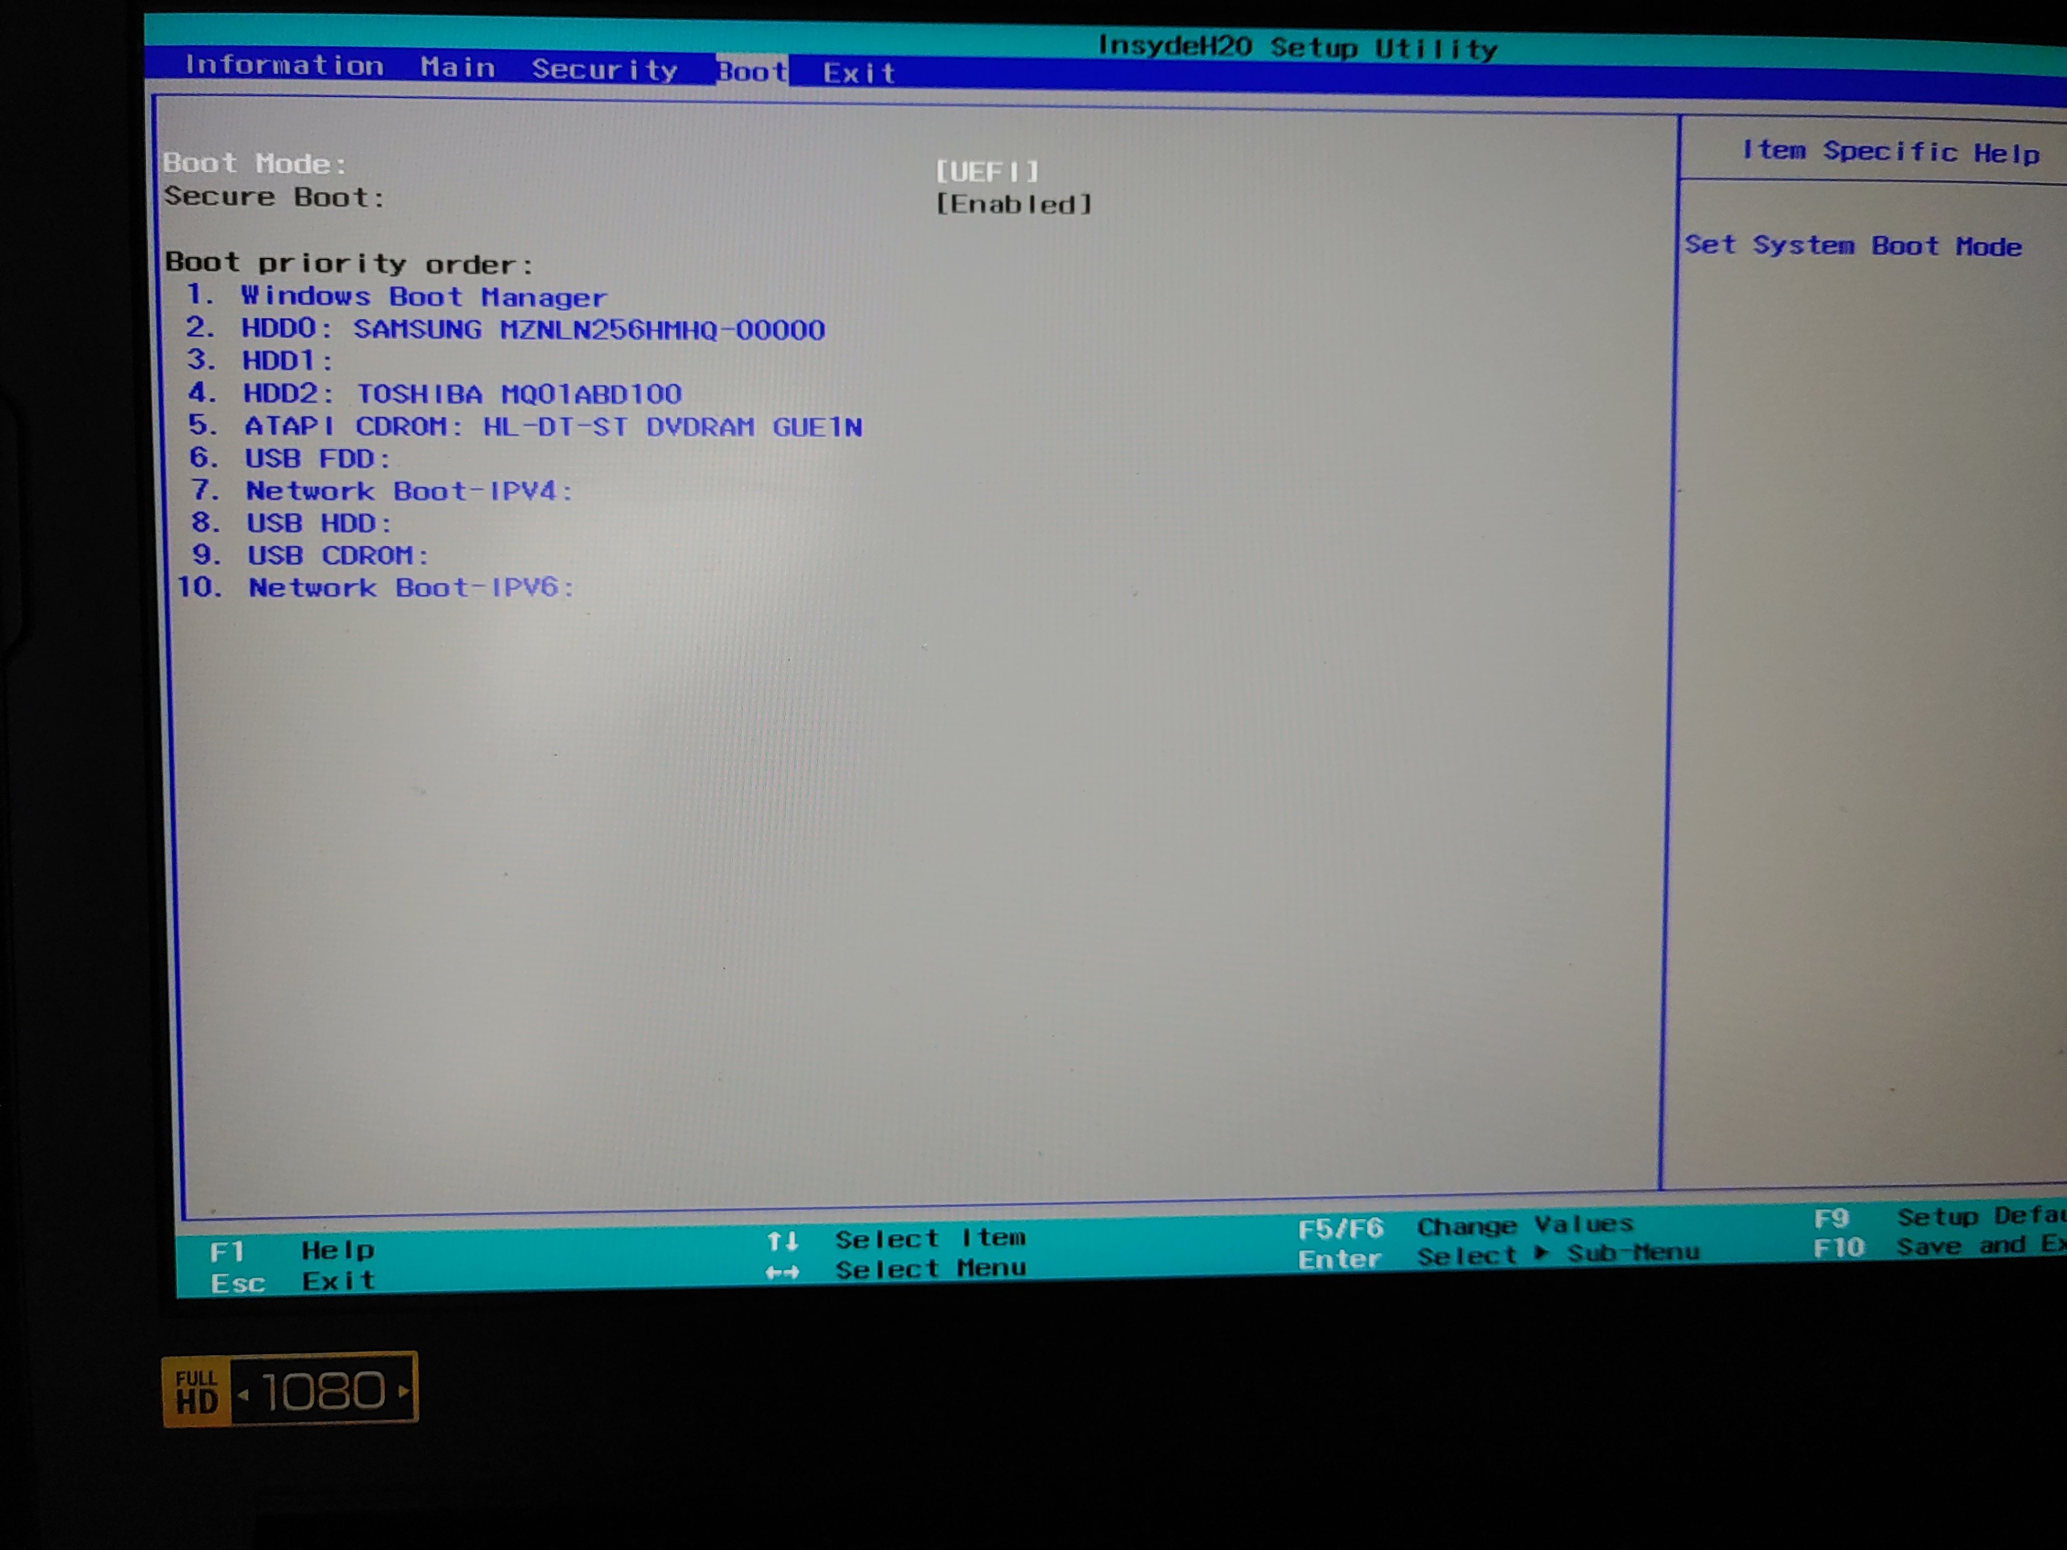Switch to the Main tab
Image resolution: width=2067 pixels, height=1550 pixels.
(x=457, y=67)
